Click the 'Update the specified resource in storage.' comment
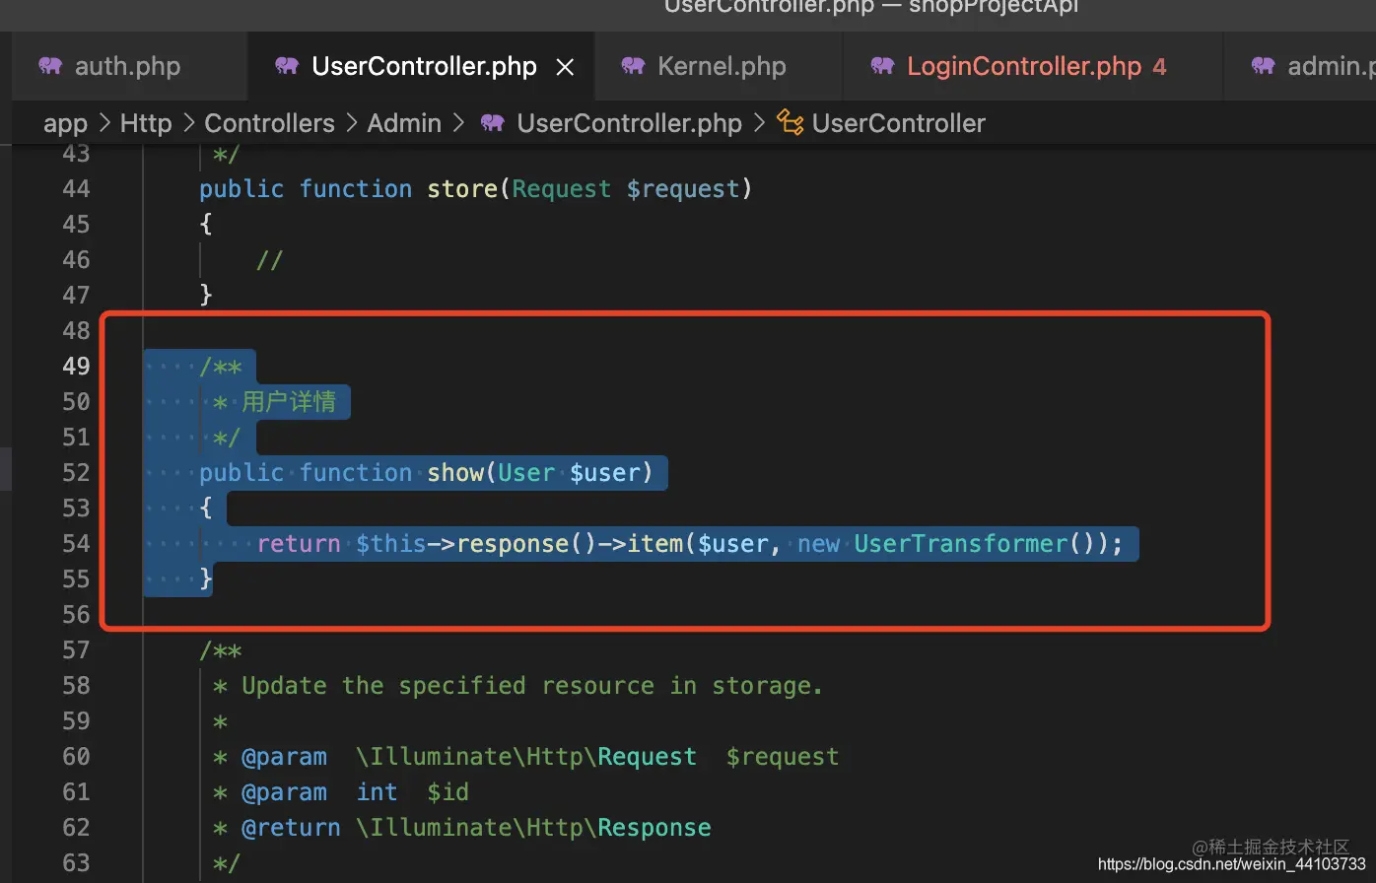The image size is (1376, 883). point(532,685)
